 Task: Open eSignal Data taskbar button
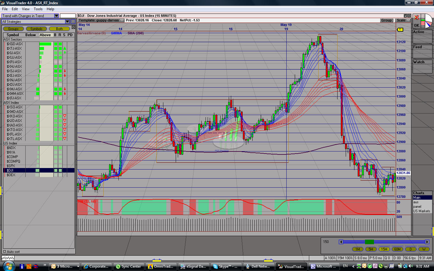pyautogui.click(x=193, y=266)
